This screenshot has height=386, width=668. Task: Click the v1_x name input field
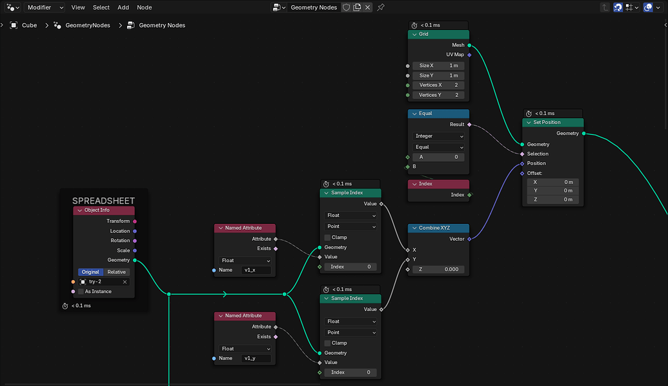tap(256, 270)
